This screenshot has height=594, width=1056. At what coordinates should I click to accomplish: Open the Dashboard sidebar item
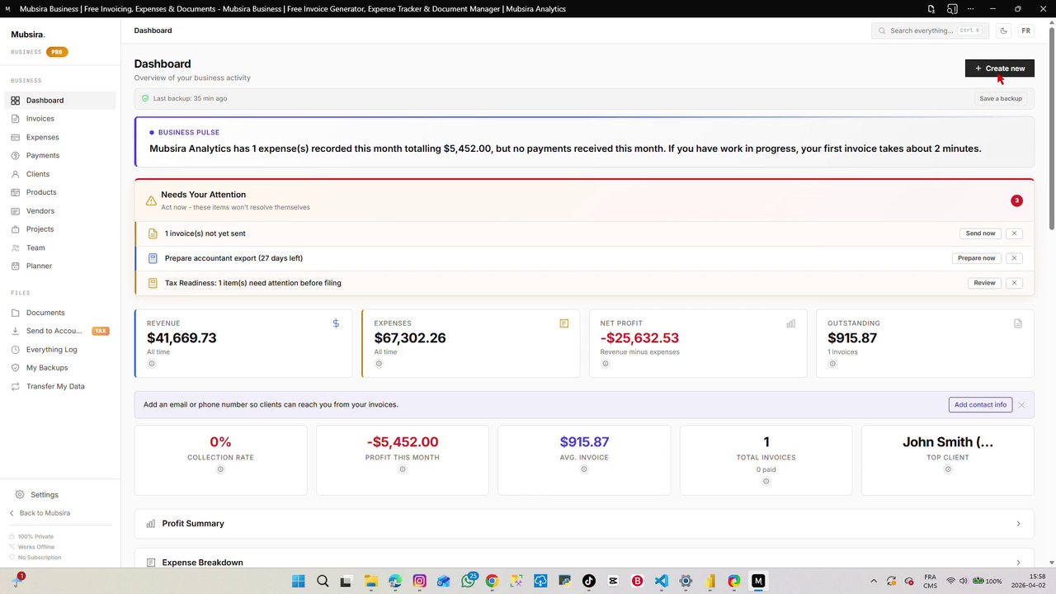60,101
